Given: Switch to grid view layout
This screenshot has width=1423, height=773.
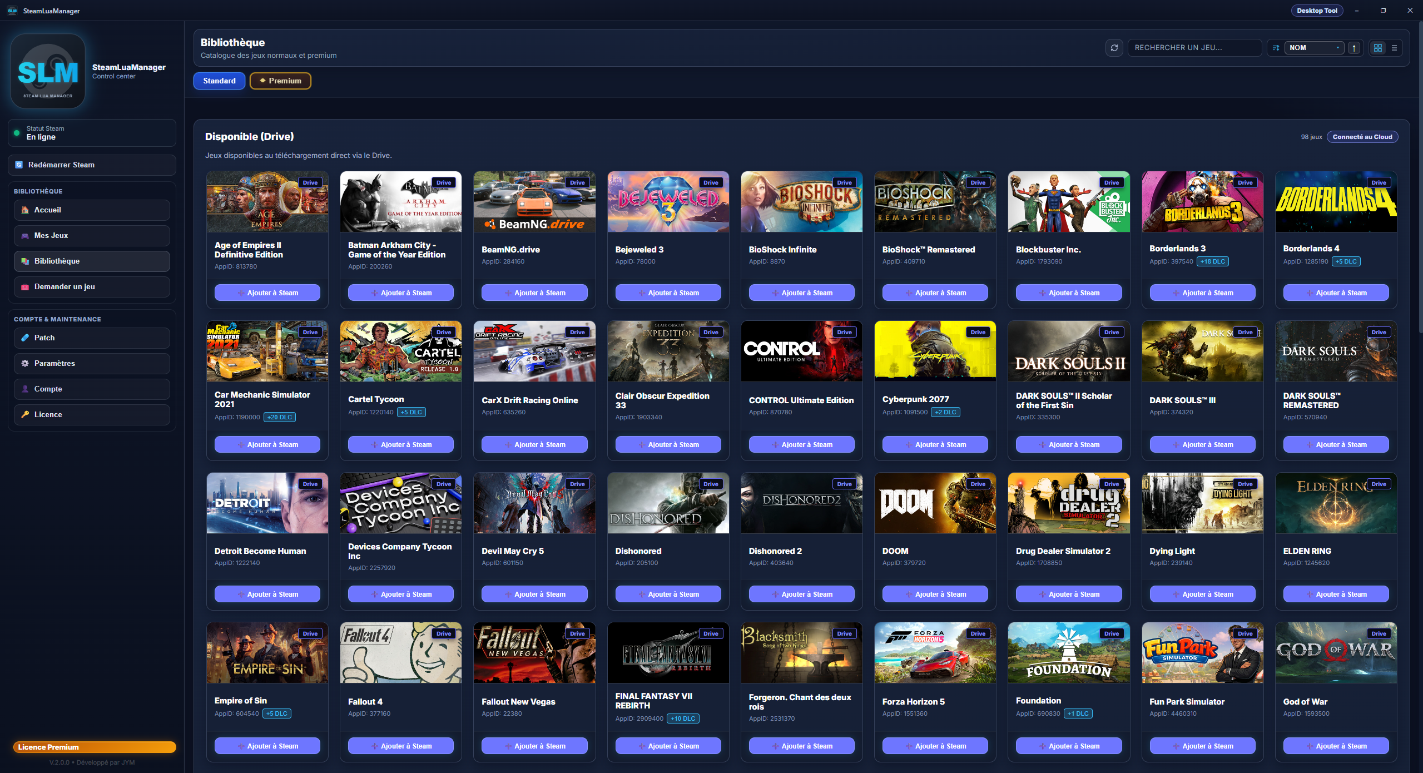Looking at the screenshot, I should (1377, 48).
